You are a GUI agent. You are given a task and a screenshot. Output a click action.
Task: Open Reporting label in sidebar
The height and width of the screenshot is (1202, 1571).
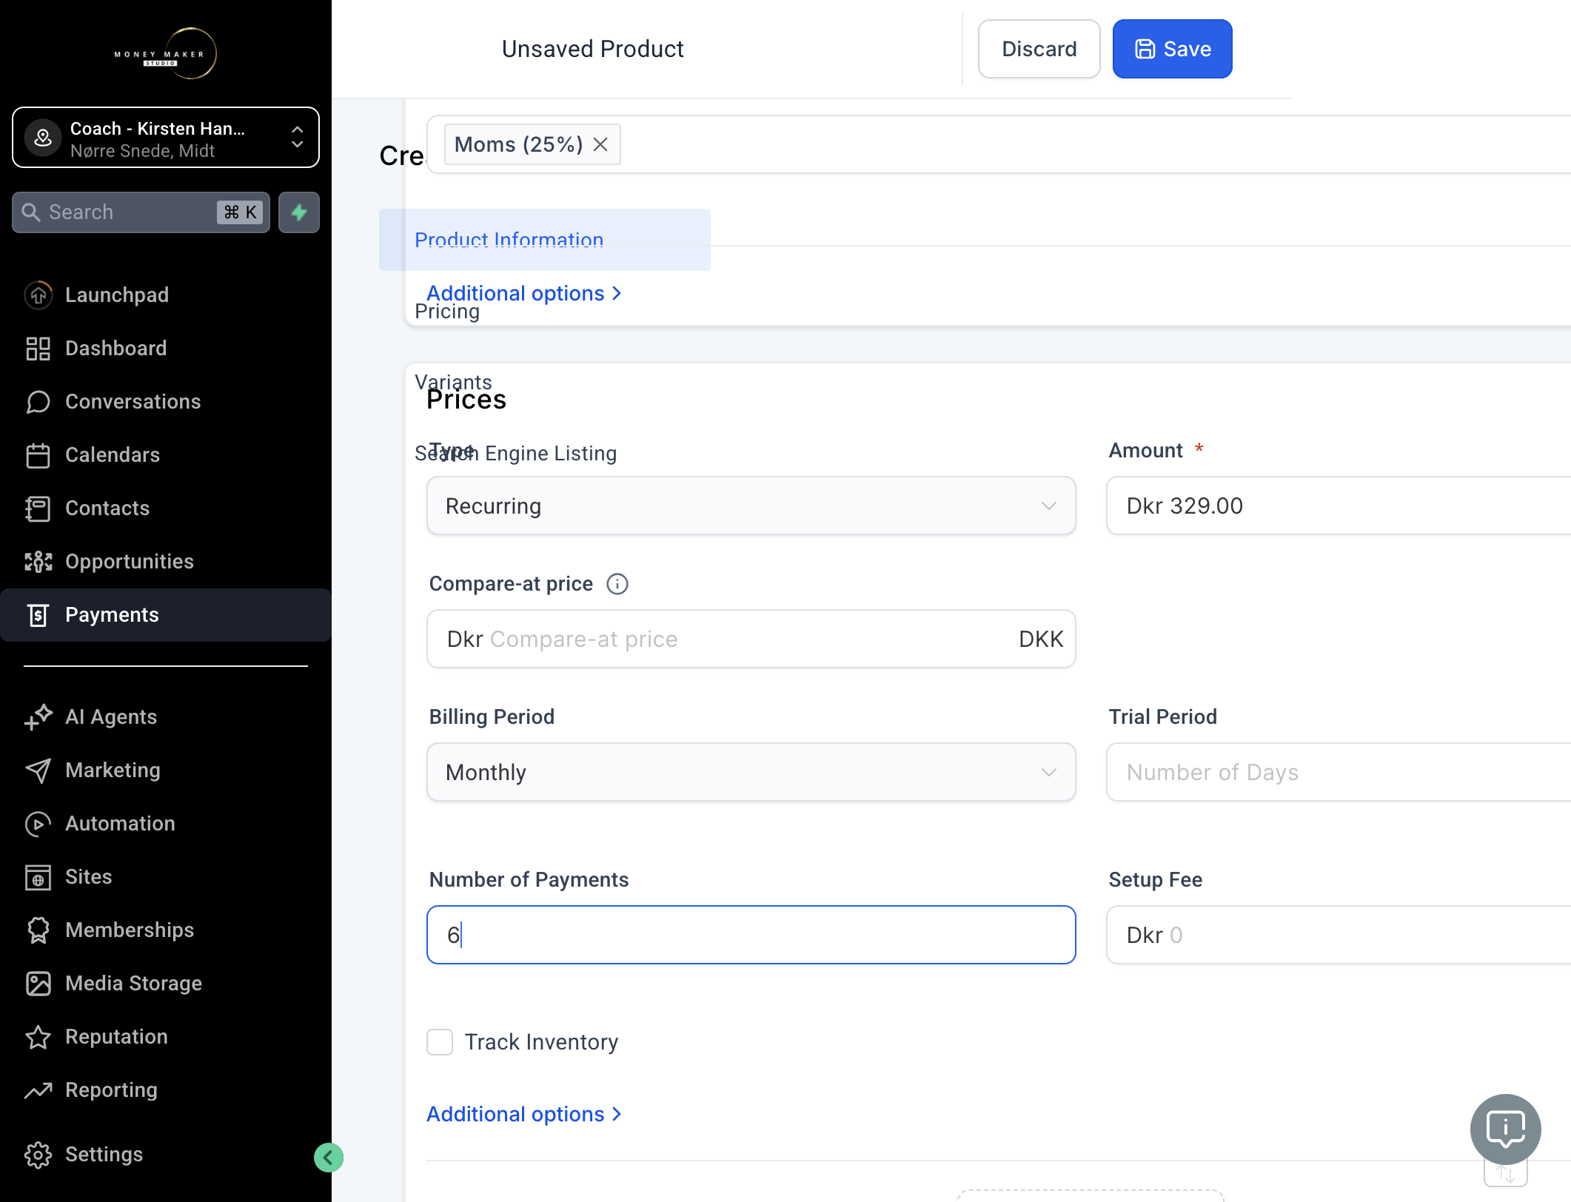click(111, 1089)
